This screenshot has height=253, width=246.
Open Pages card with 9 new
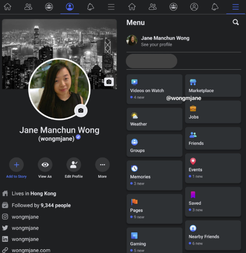pos(154,209)
